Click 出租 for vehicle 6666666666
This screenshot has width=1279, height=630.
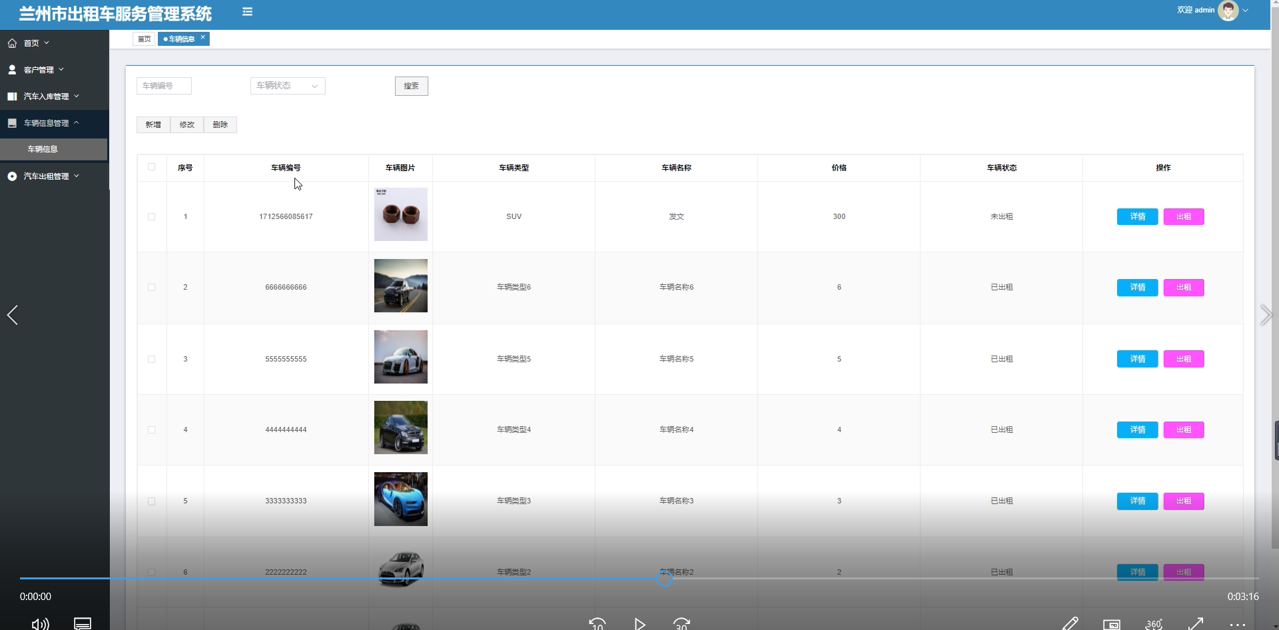1184,288
